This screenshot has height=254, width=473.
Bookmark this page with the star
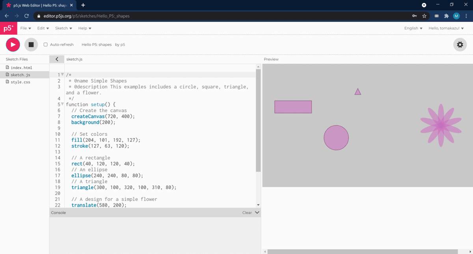(424, 16)
